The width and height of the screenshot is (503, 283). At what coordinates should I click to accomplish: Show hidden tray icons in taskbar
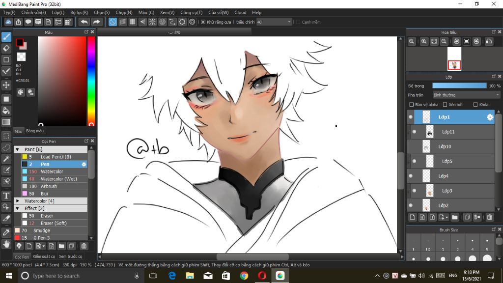pyautogui.click(x=377, y=276)
